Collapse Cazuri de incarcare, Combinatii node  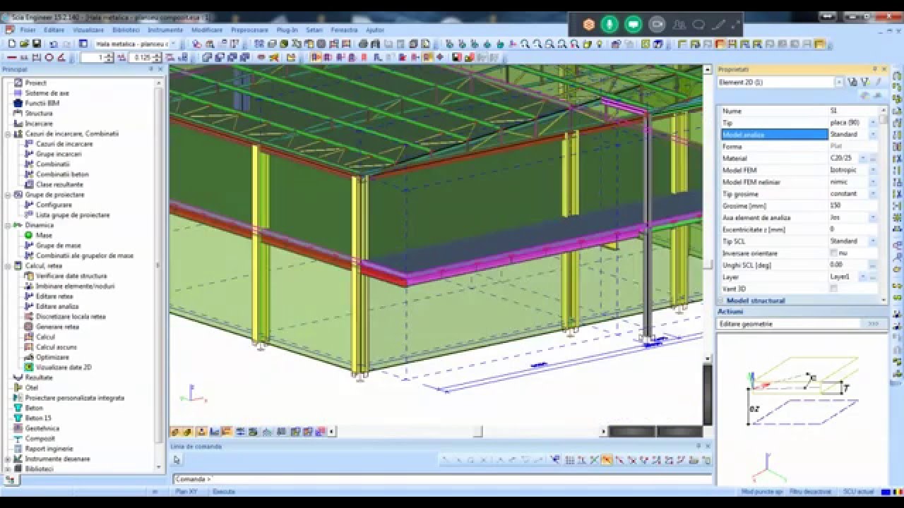(x=8, y=133)
